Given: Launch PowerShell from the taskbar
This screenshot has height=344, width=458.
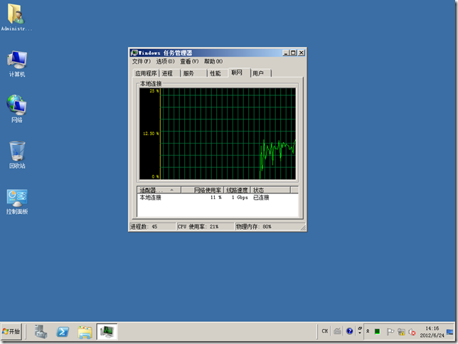Looking at the screenshot, I should [63, 332].
